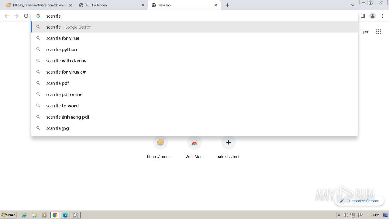Choose 'scan file to word' suggestion
The width and height of the screenshot is (389, 219).
tap(194, 106)
